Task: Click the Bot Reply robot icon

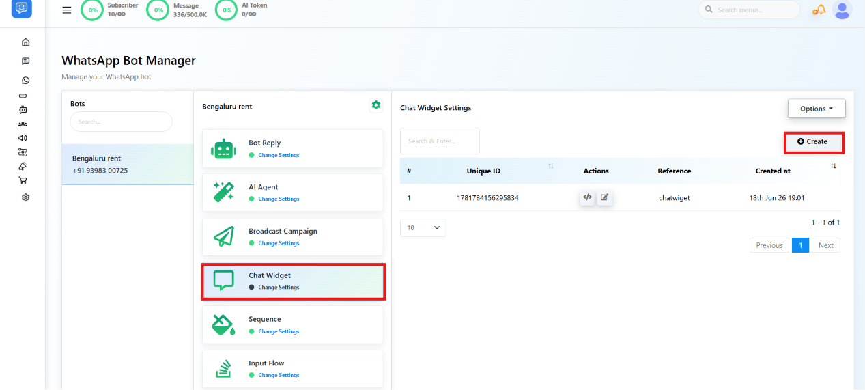Action: [x=223, y=149]
